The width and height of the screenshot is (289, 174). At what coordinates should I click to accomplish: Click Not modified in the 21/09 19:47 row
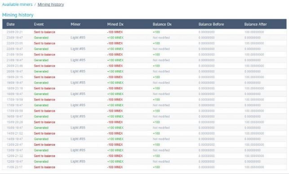tap(161, 60)
